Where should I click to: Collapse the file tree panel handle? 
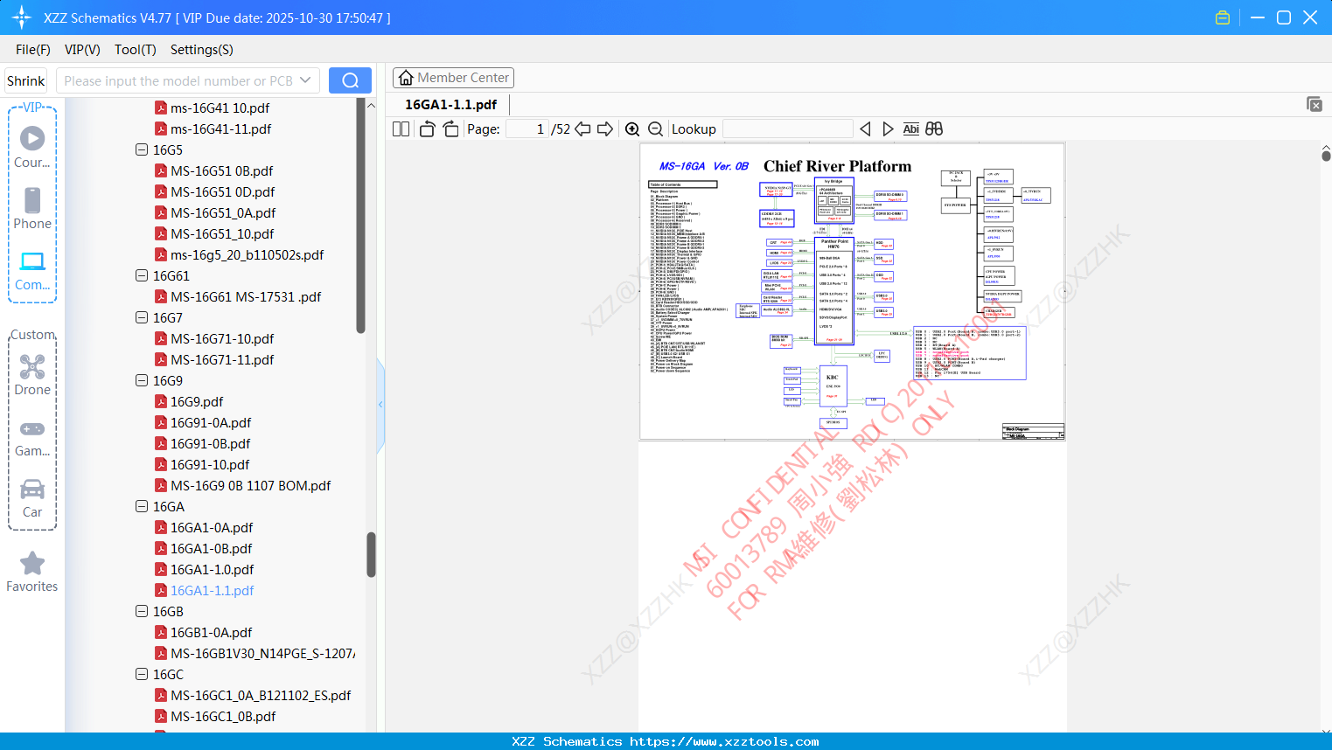coord(380,404)
